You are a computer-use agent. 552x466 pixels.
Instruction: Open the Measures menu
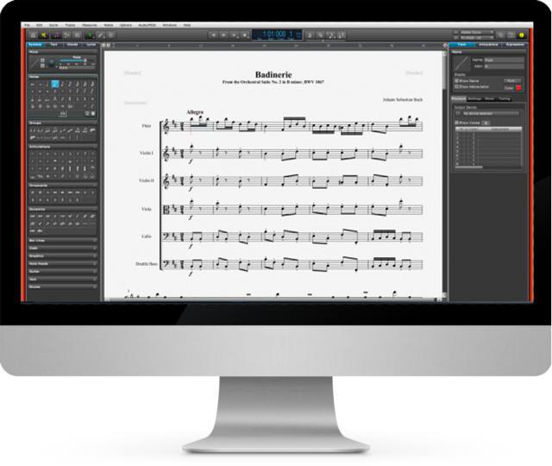90,26
